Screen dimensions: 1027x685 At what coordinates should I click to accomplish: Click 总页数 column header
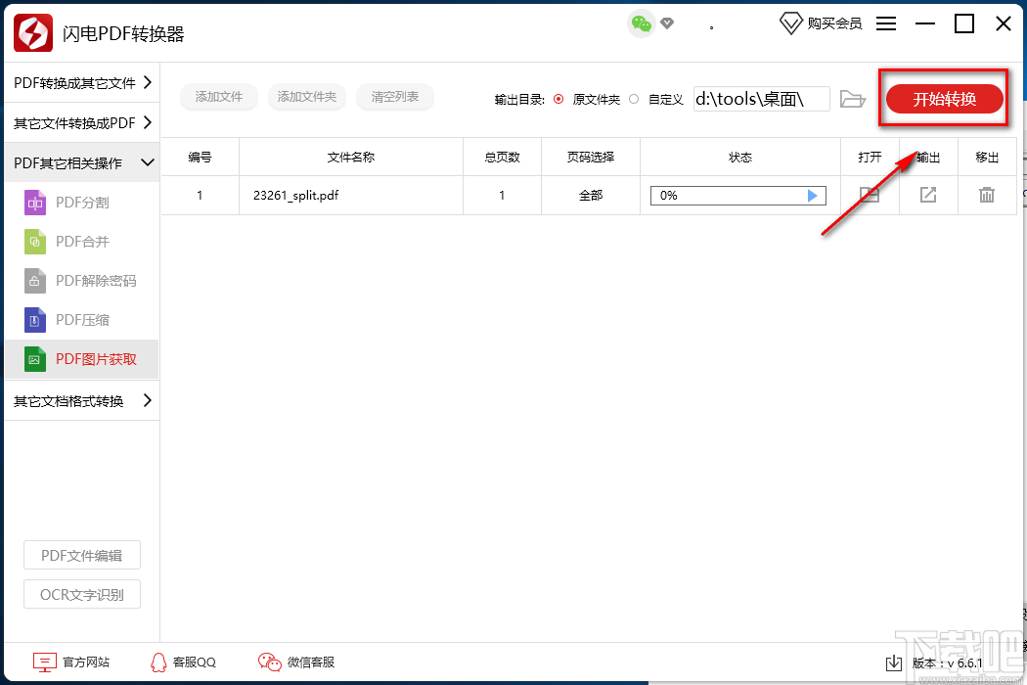click(x=503, y=158)
